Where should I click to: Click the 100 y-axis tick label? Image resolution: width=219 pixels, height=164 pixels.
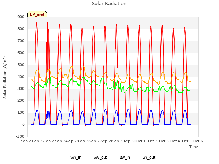(21, 112)
